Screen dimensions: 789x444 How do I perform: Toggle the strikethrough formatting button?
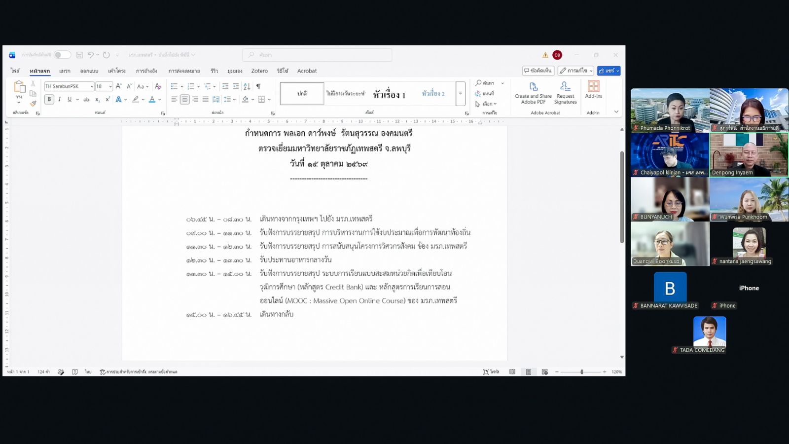(86, 99)
